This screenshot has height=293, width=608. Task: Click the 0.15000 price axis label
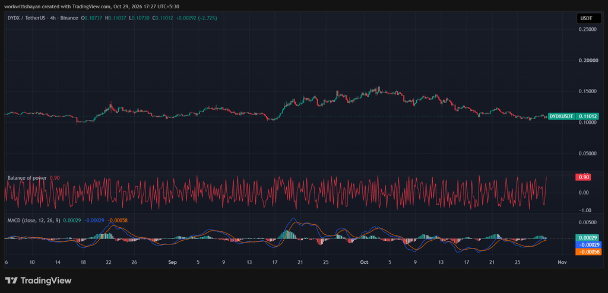pyautogui.click(x=588, y=91)
